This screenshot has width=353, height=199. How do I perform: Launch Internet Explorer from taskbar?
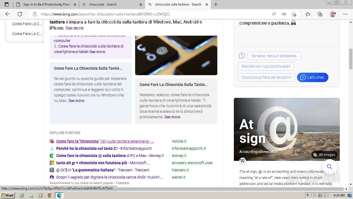click(x=22, y=195)
